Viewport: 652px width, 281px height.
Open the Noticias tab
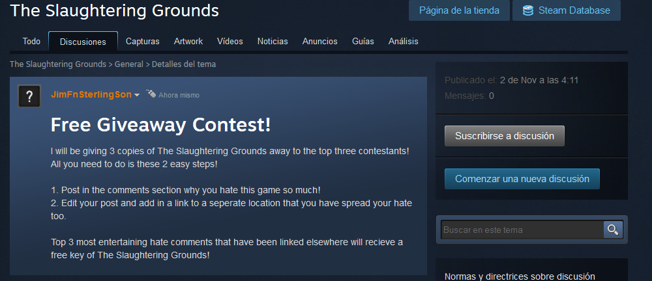(x=273, y=41)
